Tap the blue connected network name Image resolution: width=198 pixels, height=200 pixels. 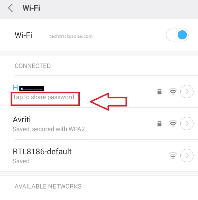(x=28, y=88)
